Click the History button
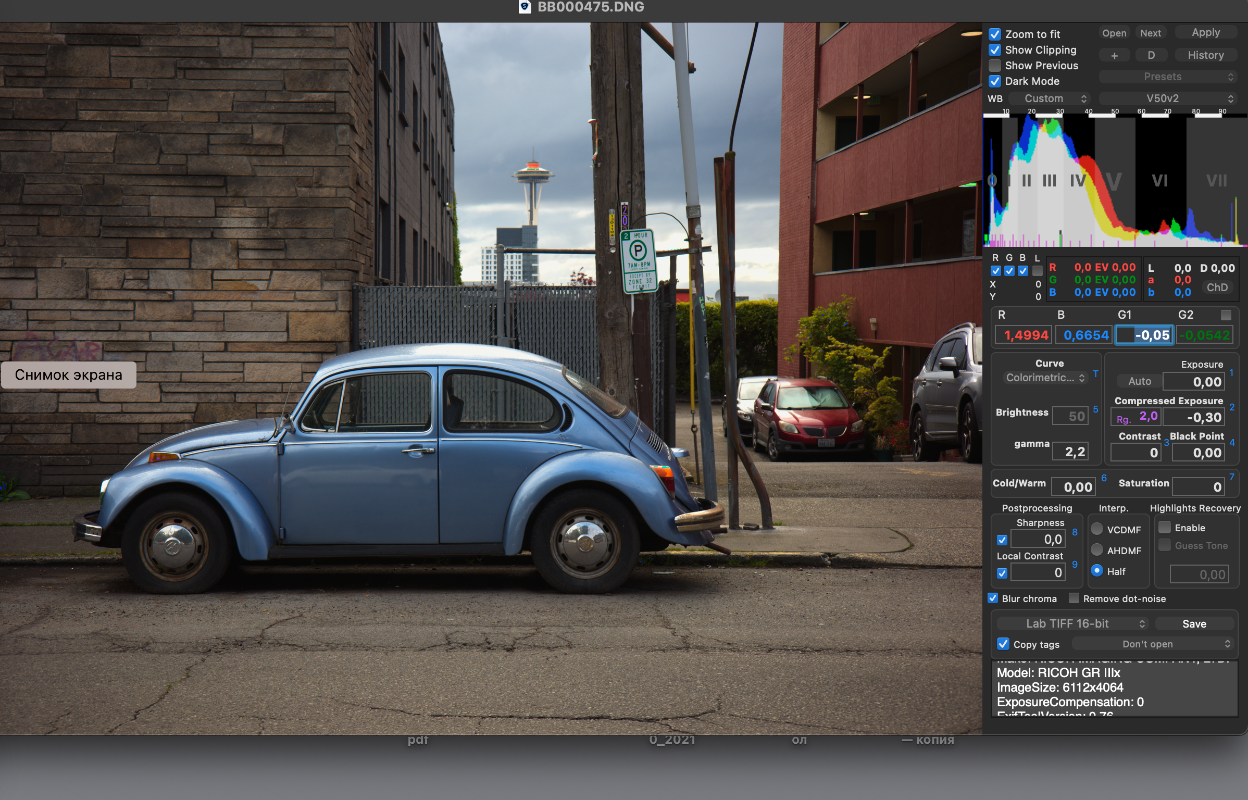This screenshot has height=800, width=1248. pyautogui.click(x=1205, y=55)
